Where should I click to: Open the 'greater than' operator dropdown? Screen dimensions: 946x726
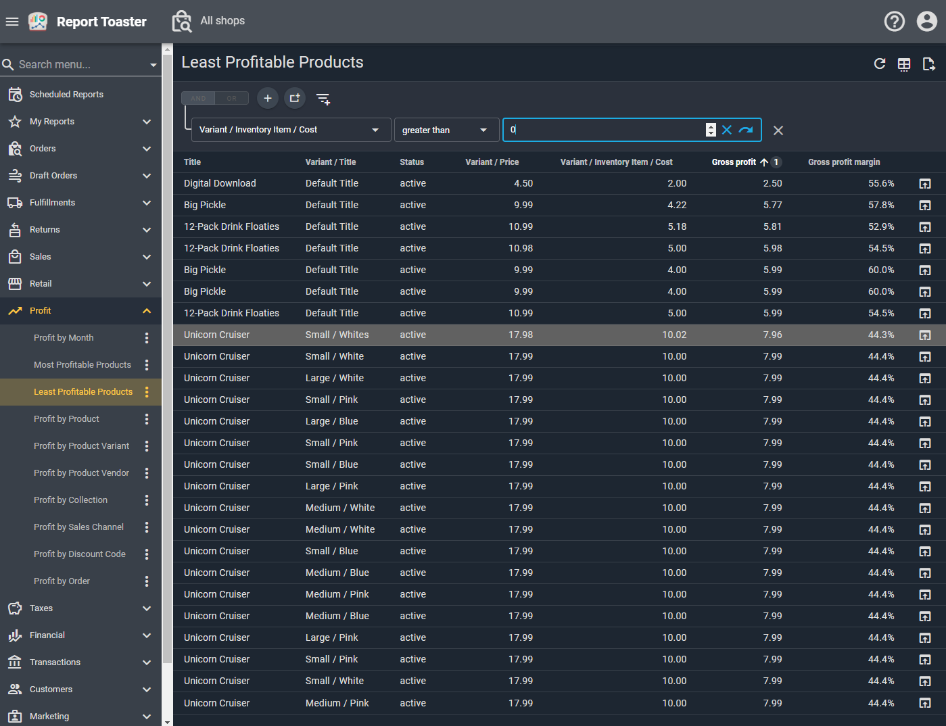446,130
